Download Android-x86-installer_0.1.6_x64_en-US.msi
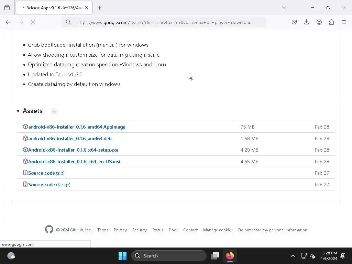Viewport: 352px width, 264px height. tap(74, 162)
